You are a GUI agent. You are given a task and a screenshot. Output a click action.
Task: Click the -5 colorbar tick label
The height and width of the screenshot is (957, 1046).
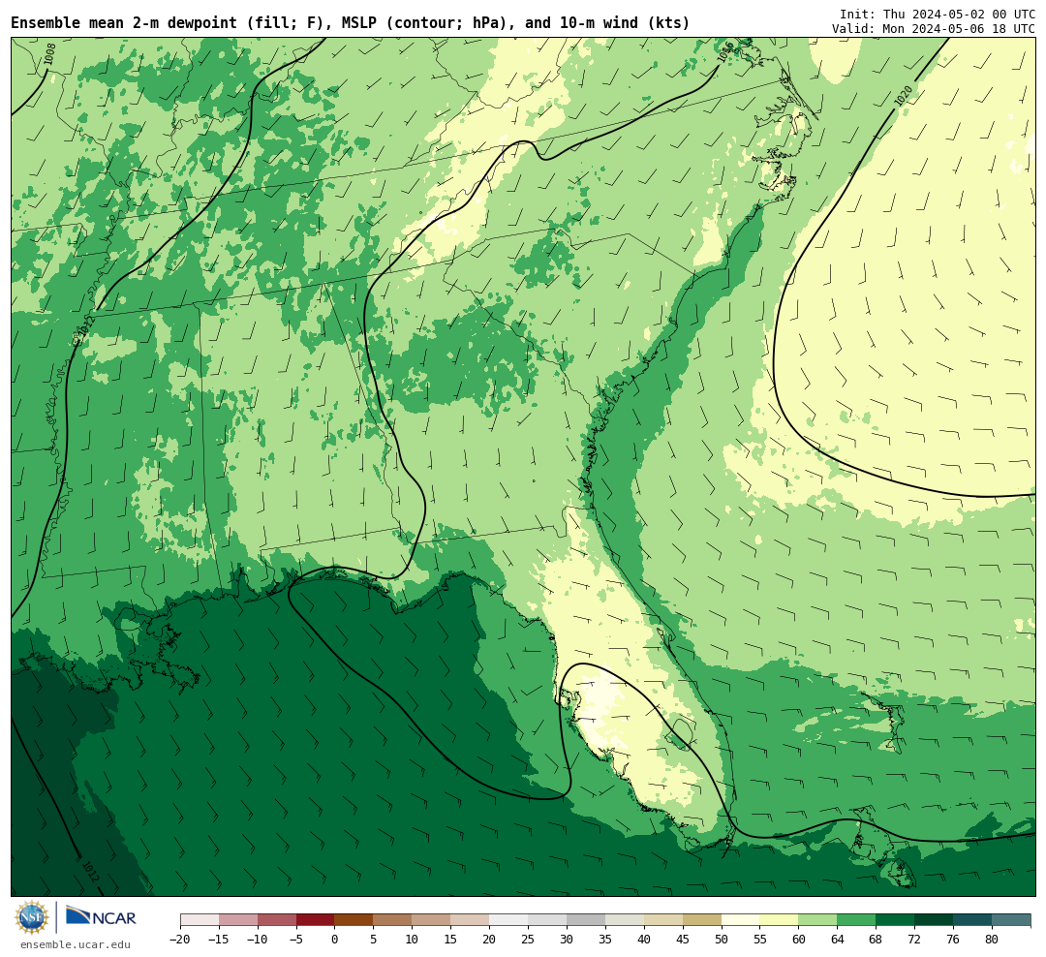296,940
